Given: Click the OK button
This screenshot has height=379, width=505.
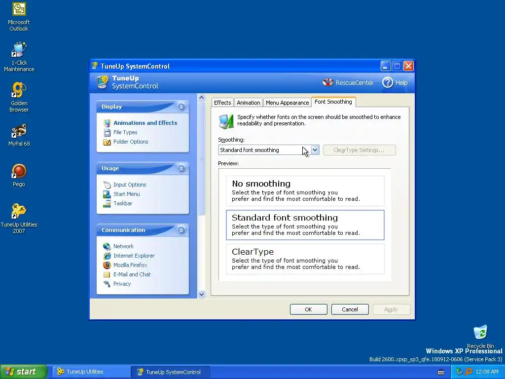Looking at the screenshot, I should pos(309,309).
